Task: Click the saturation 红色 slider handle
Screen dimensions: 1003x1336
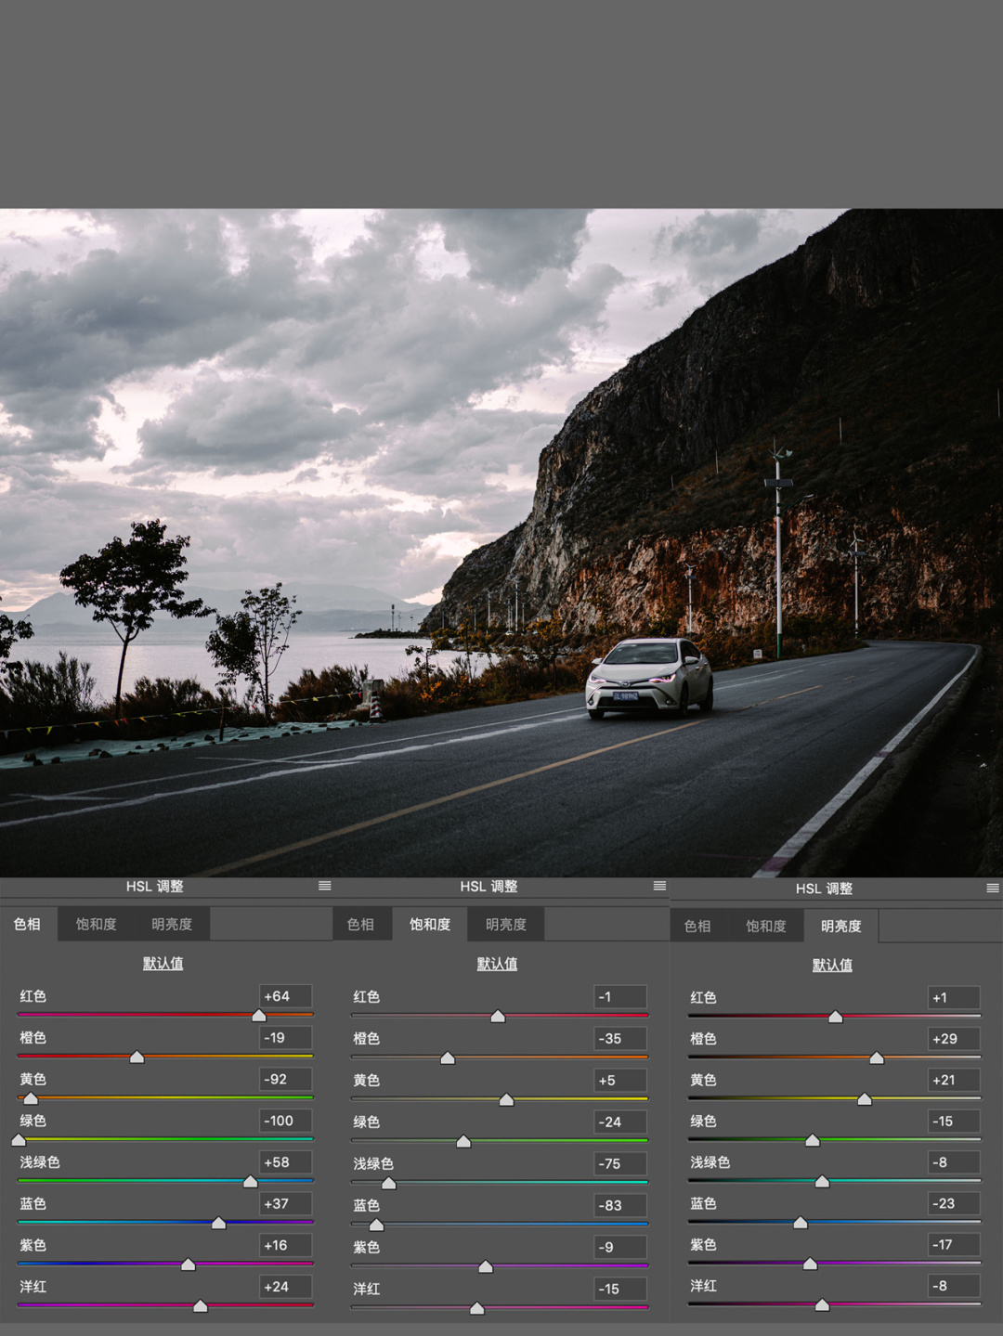Action: [x=498, y=1017]
